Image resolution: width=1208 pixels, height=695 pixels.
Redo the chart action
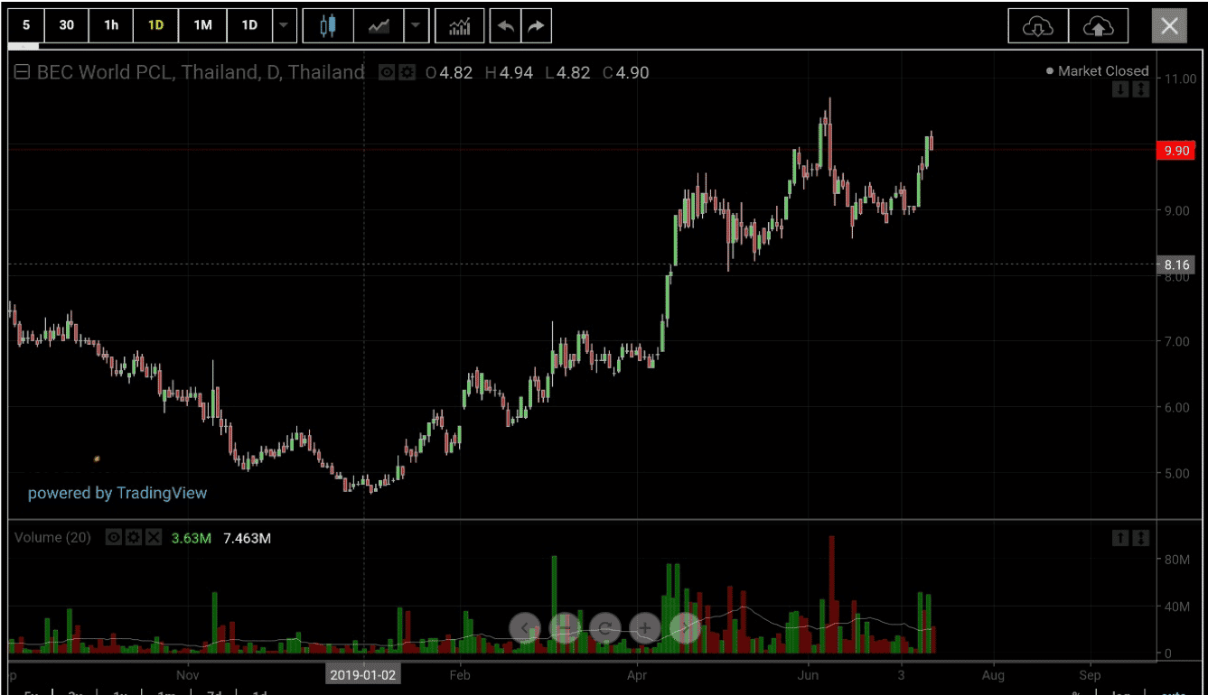(536, 25)
